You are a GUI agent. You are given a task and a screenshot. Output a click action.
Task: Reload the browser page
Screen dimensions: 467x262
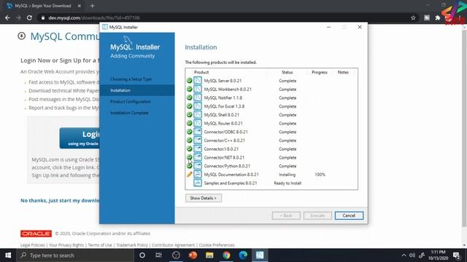click(29, 17)
